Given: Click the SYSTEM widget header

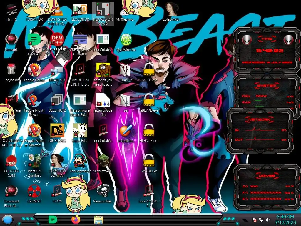Looking at the screenshot, I should pyautogui.click(x=267, y=86).
